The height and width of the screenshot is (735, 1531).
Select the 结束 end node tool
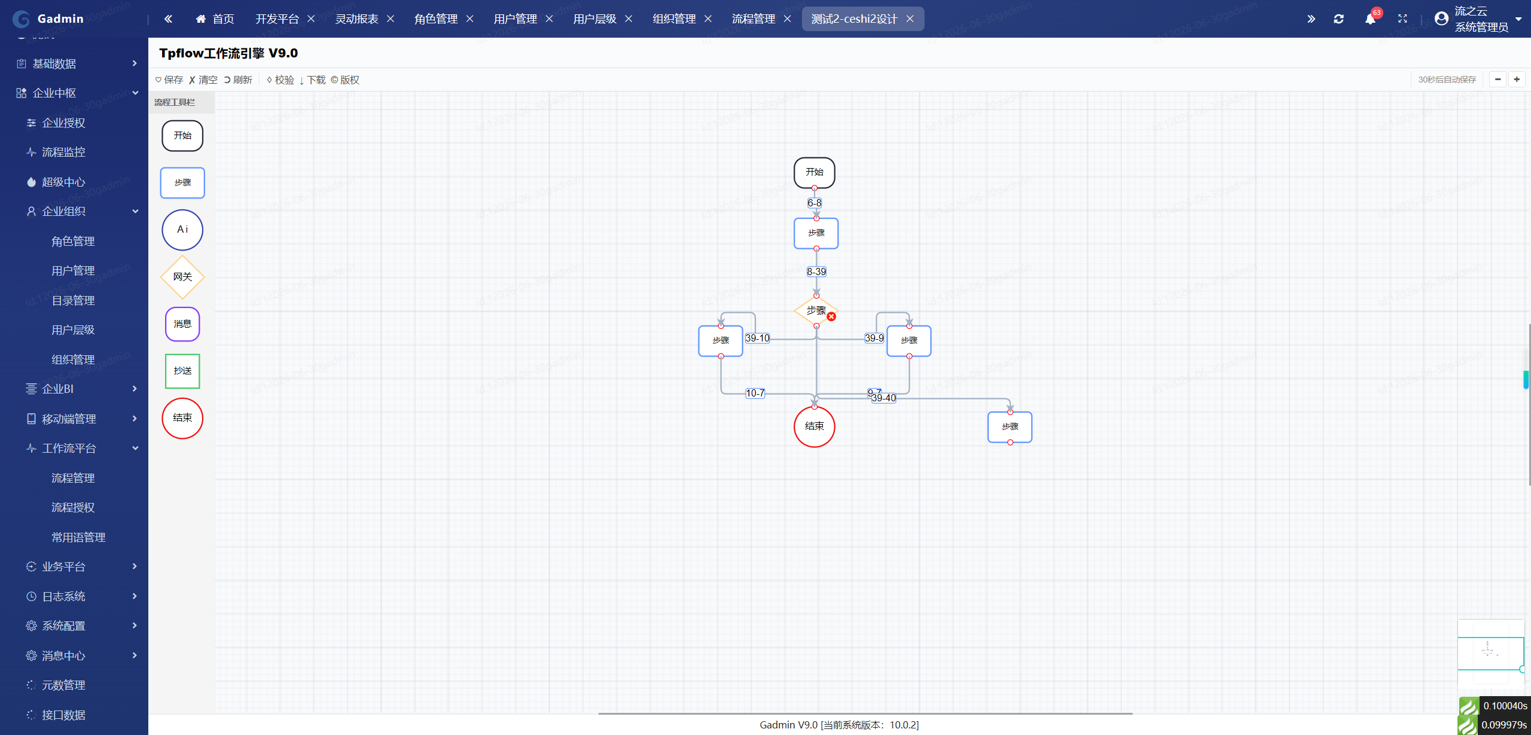click(x=182, y=418)
